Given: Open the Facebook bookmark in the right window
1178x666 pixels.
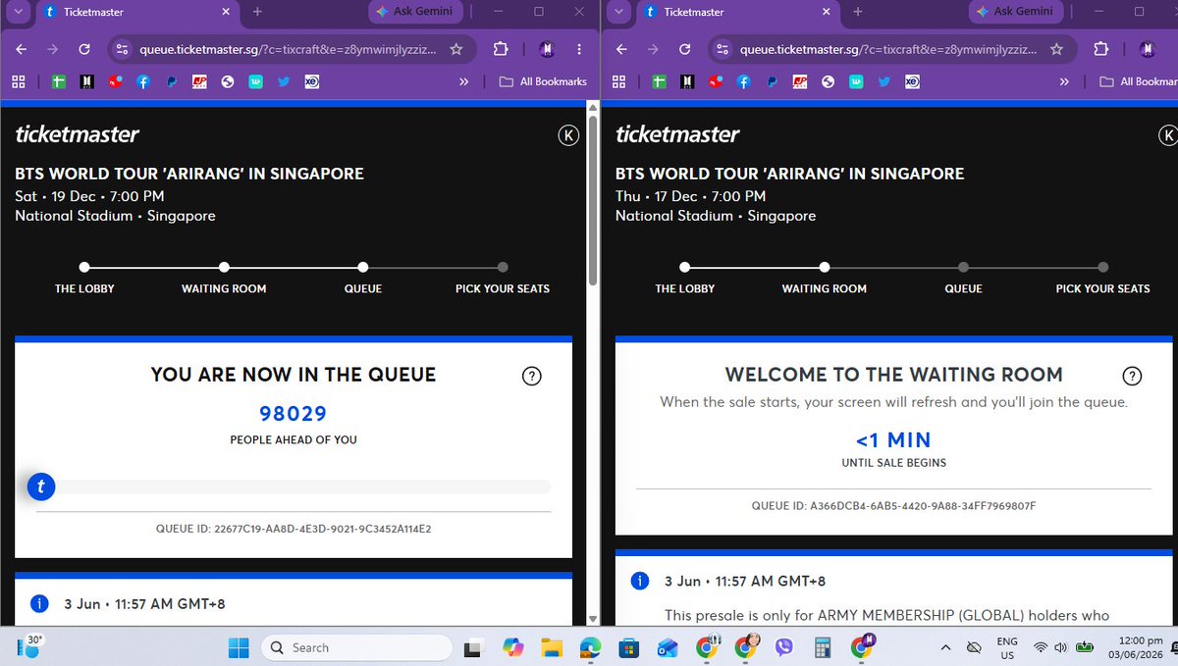Looking at the screenshot, I should tap(743, 82).
